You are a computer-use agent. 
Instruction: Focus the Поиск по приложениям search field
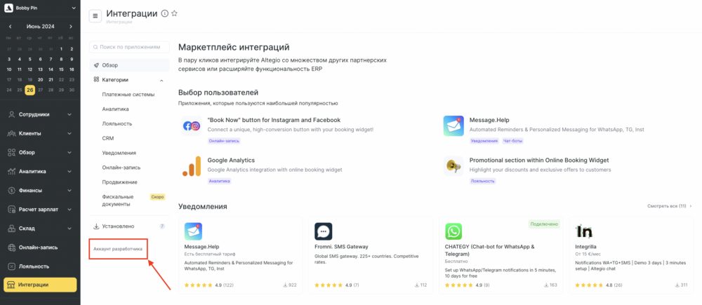pos(129,47)
